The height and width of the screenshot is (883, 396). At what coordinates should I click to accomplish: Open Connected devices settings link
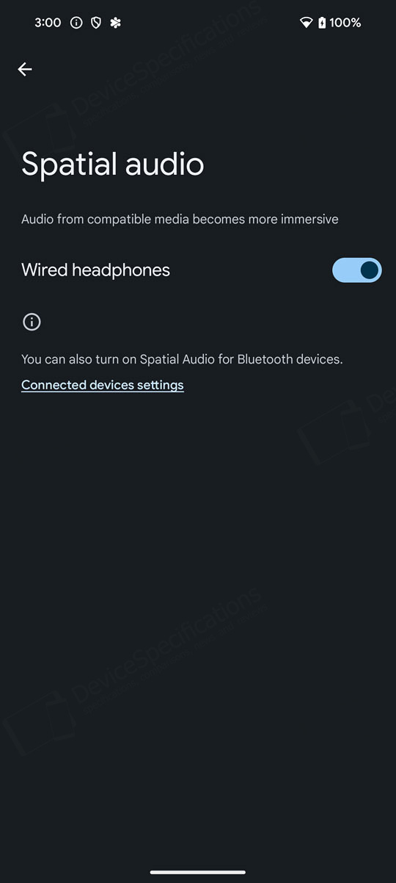(x=103, y=385)
